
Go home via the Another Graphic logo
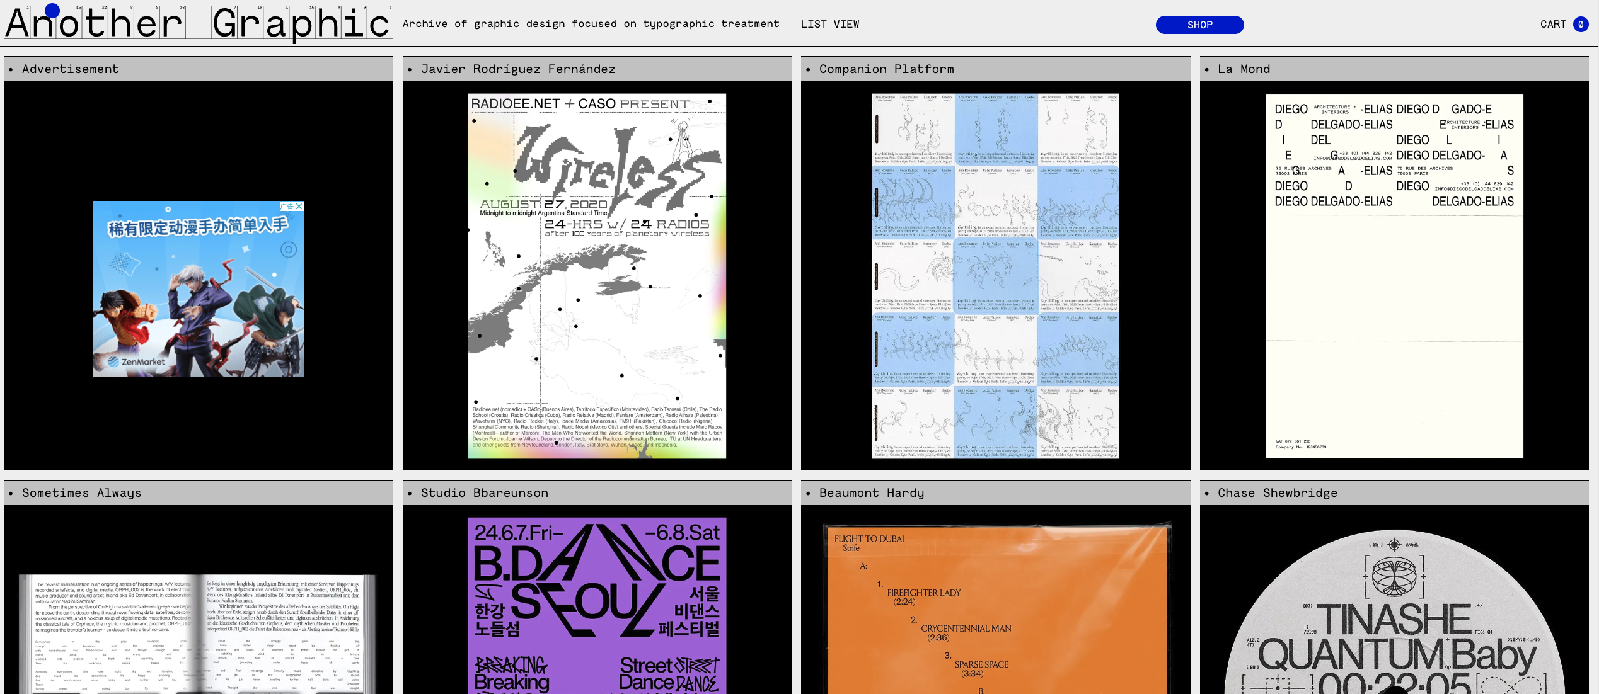(199, 23)
